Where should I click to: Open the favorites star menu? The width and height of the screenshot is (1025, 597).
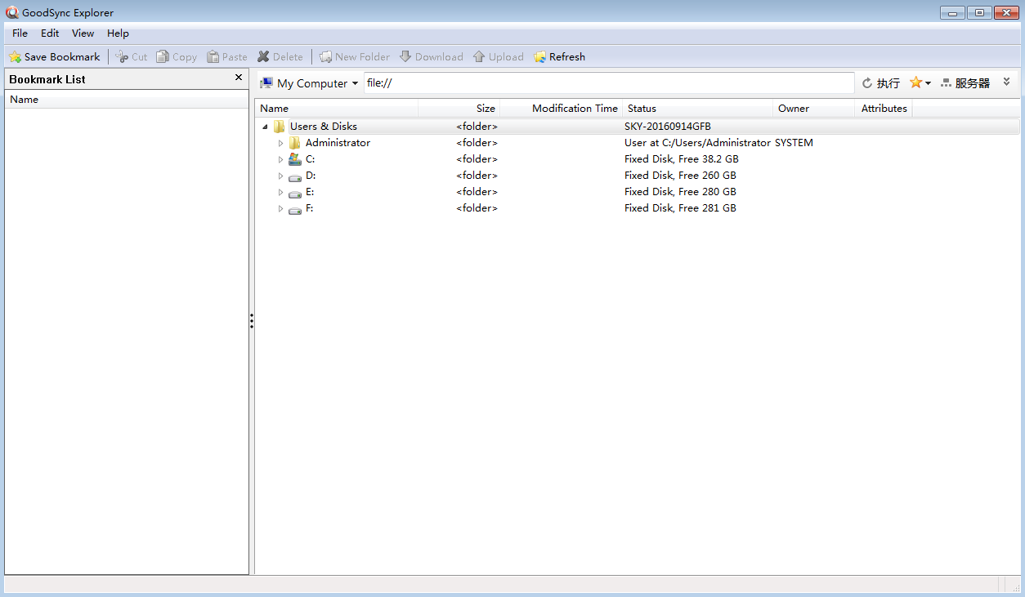(x=920, y=83)
